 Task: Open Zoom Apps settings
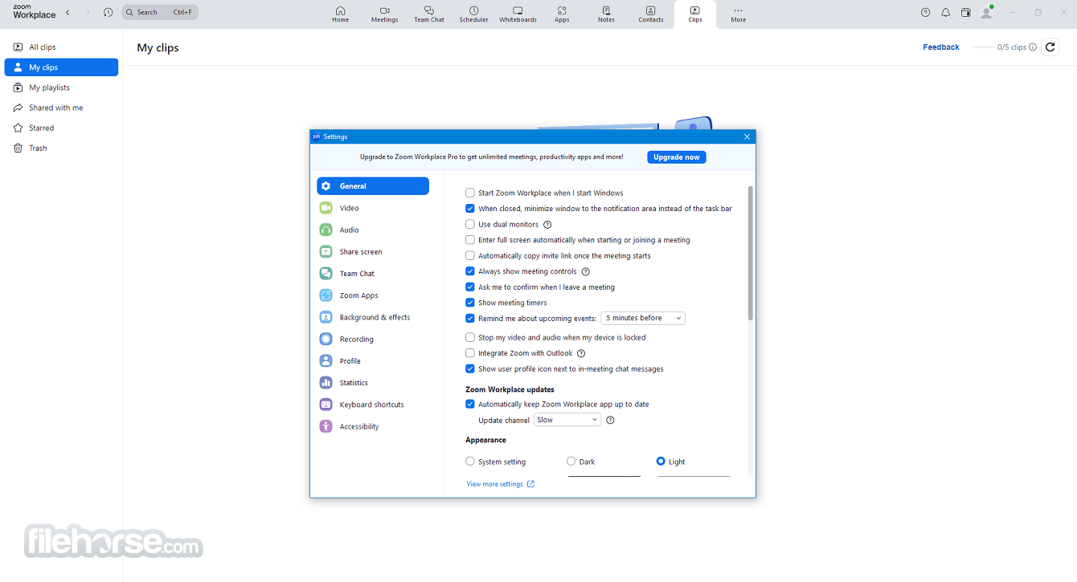tap(373, 295)
